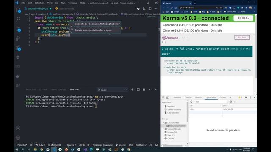Open Firefox from the taskbar
The width and height of the screenshot is (271, 152).
[66, 149]
